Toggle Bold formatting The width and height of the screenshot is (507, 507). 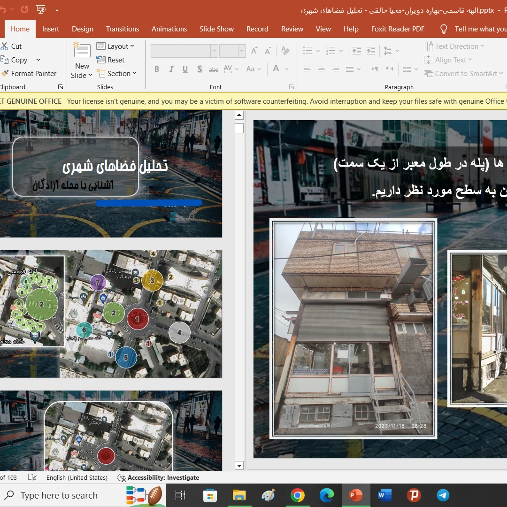[157, 69]
